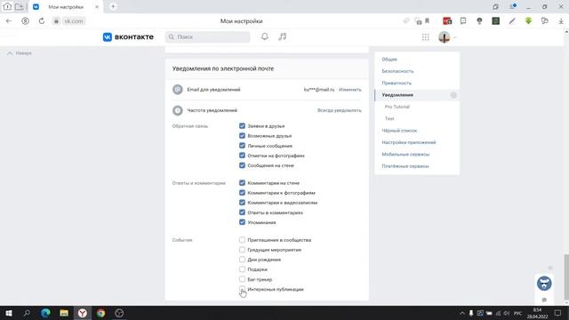Uncheck Отметки на фотографиях checkbox

(242, 156)
